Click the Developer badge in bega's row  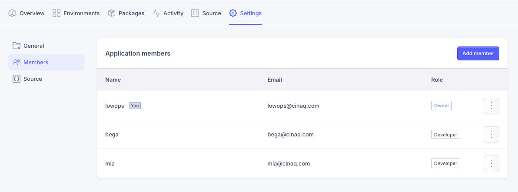(446, 135)
